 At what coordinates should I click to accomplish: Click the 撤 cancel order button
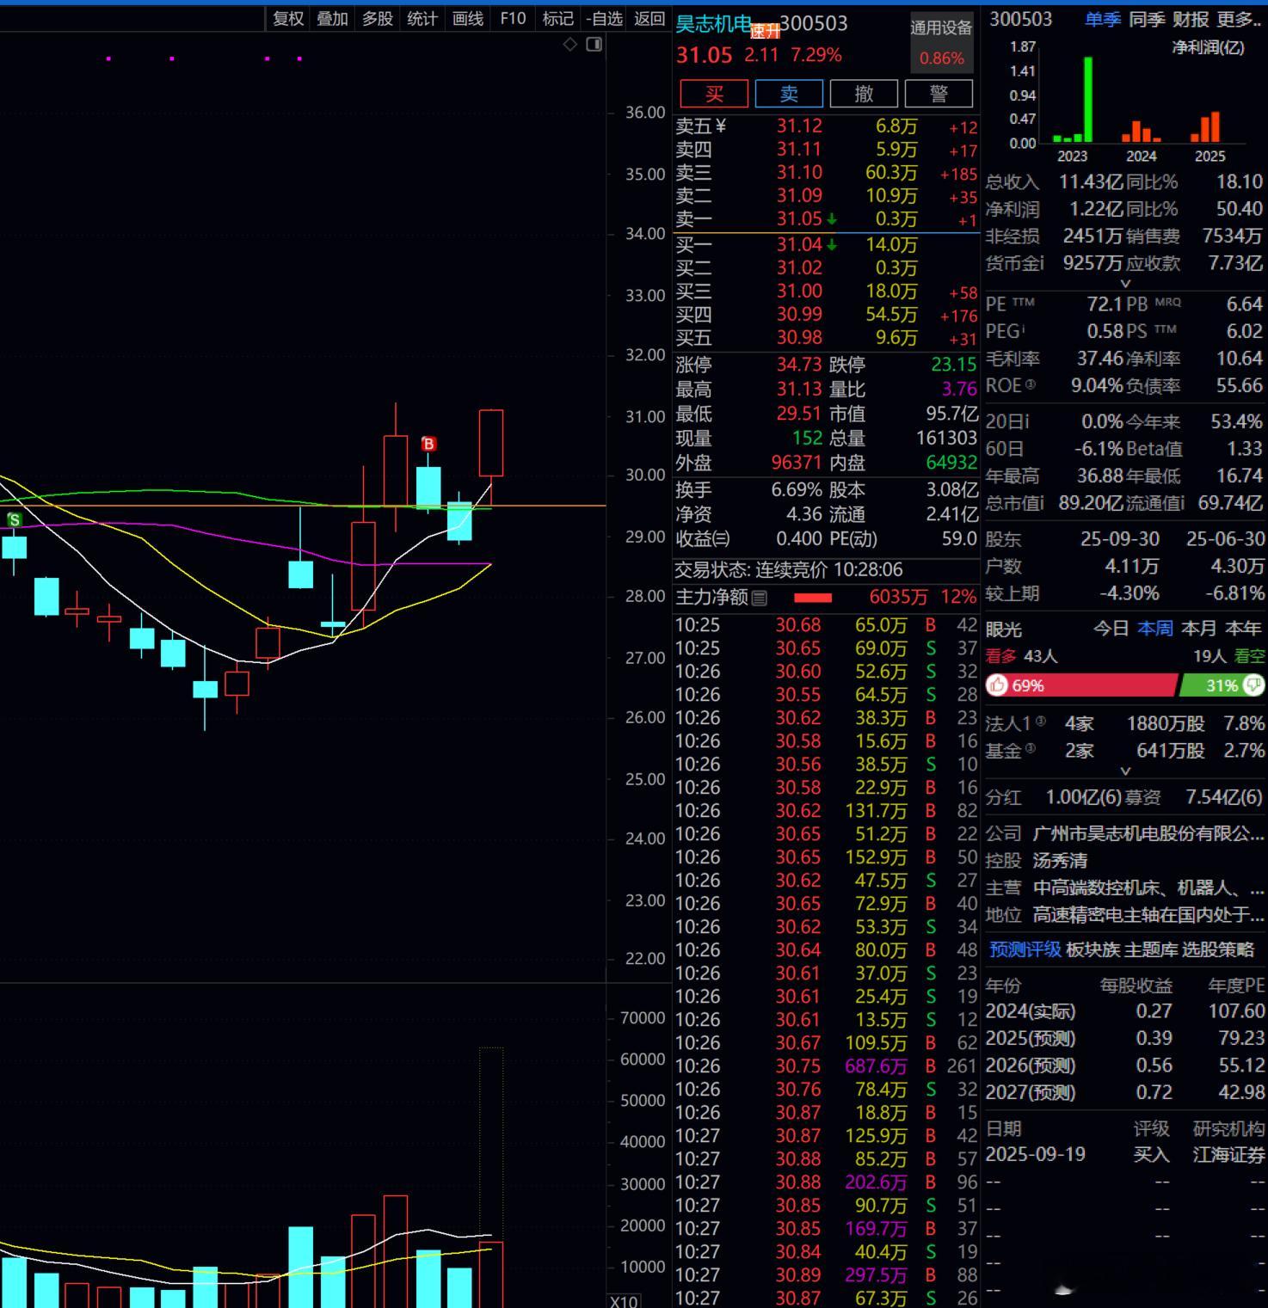(x=864, y=94)
